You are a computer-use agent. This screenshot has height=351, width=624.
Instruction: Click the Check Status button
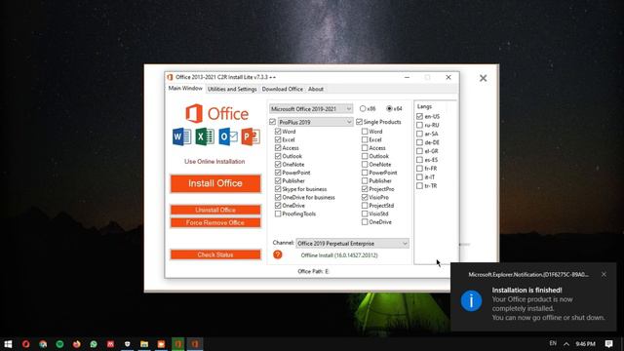(x=215, y=254)
